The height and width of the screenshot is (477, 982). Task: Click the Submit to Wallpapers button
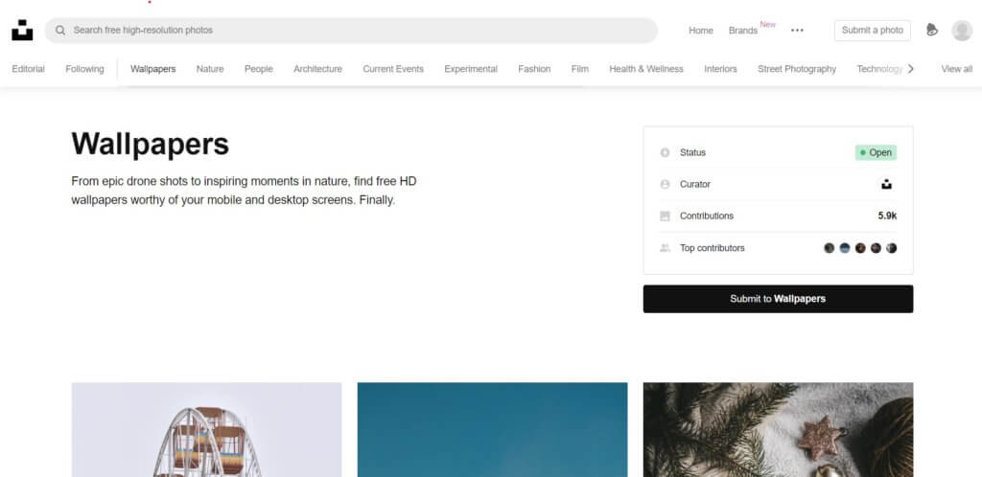tap(778, 299)
